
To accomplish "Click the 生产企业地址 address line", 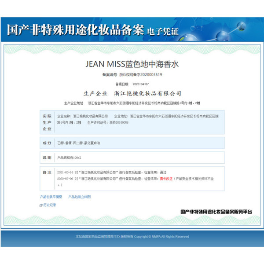I will [x=132, y=103].
